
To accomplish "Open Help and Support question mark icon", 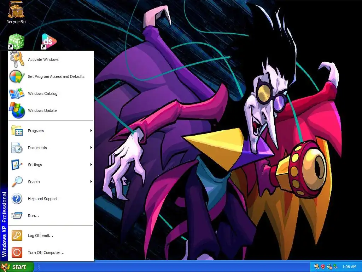I will pyautogui.click(x=17, y=199).
